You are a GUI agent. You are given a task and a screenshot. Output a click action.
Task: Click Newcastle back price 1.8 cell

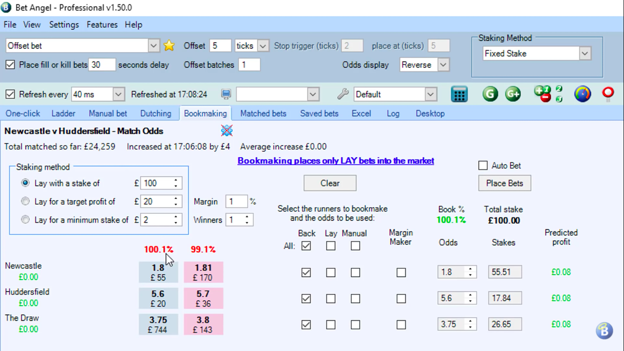(159, 272)
